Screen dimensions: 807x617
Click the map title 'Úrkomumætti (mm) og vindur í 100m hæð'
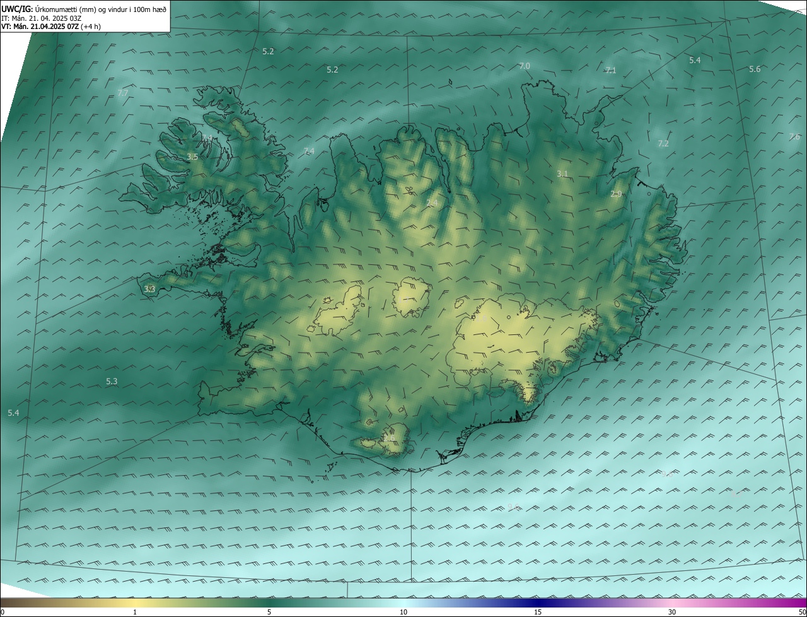(101, 8)
